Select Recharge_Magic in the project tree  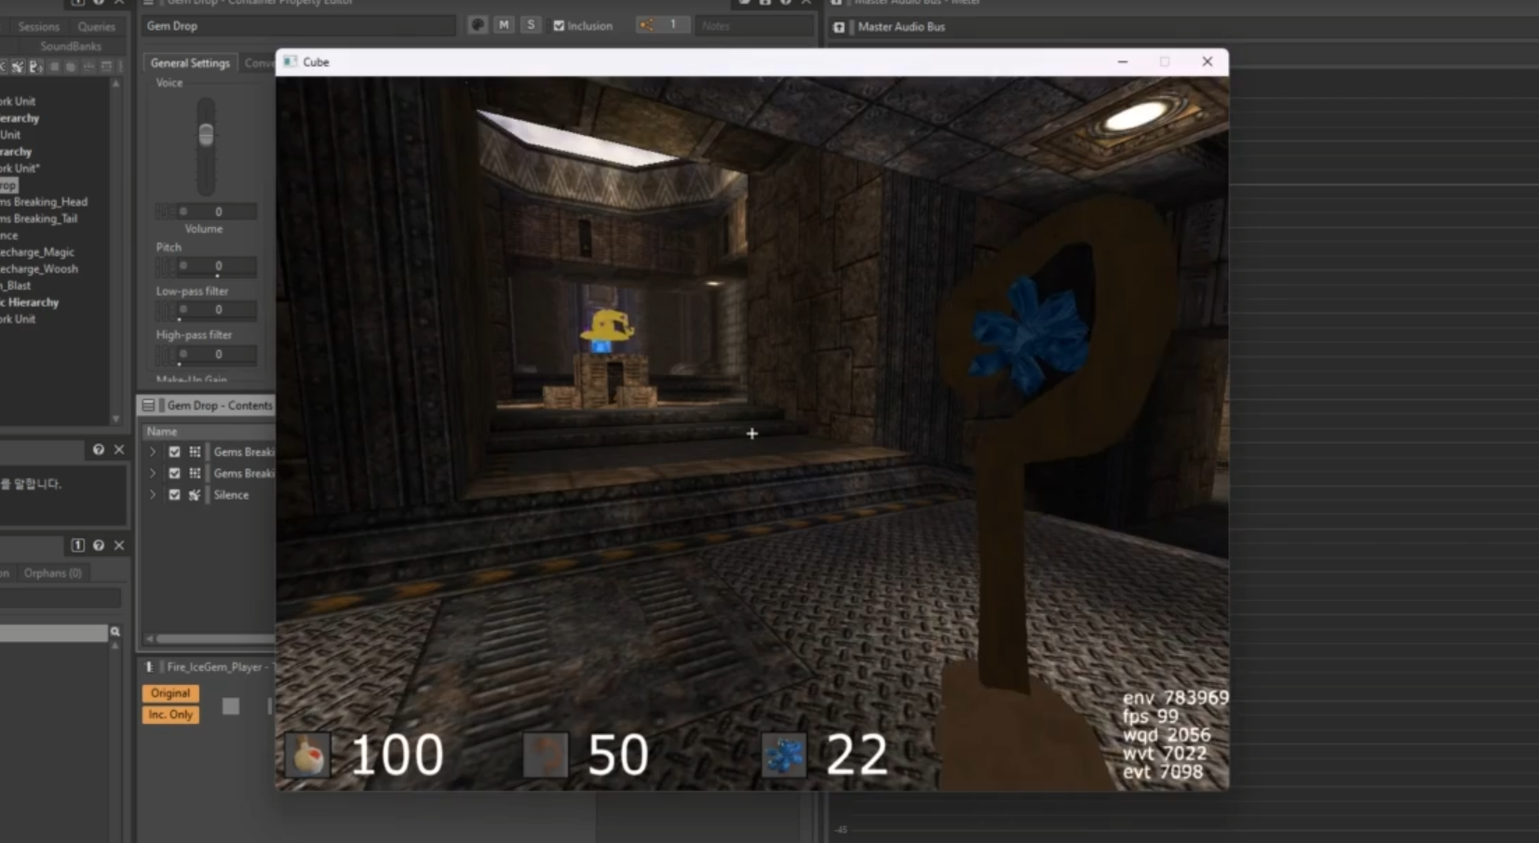click(x=37, y=252)
